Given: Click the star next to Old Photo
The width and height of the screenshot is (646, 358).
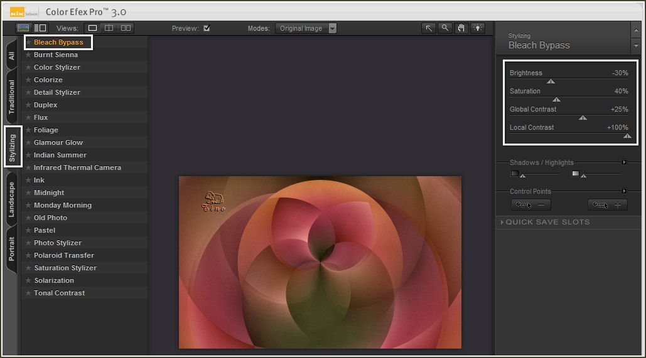Looking at the screenshot, I should coord(28,218).
